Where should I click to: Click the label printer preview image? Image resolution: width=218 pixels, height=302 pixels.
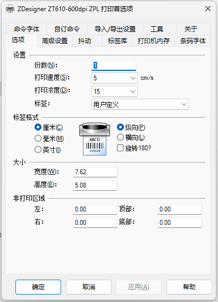coord(95,139)
